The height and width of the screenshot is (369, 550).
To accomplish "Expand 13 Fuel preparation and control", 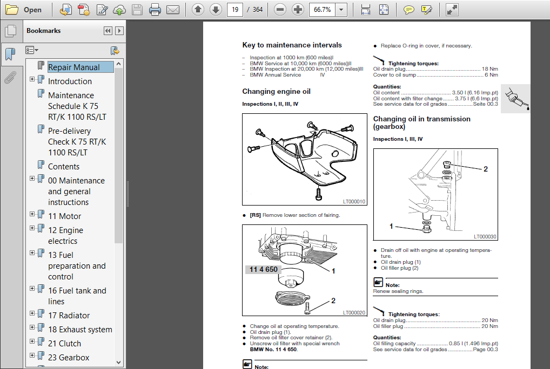I will [x=32, y=253].
